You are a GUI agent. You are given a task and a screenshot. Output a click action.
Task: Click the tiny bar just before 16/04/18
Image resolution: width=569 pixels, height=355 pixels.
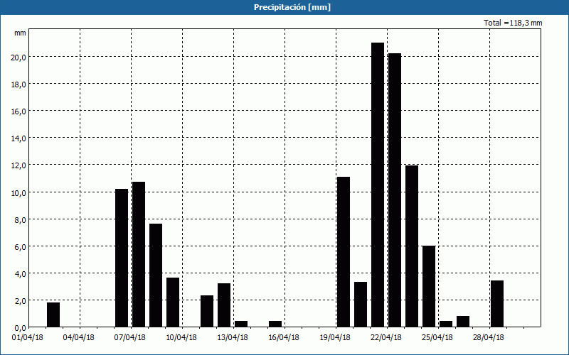point(275,324)
